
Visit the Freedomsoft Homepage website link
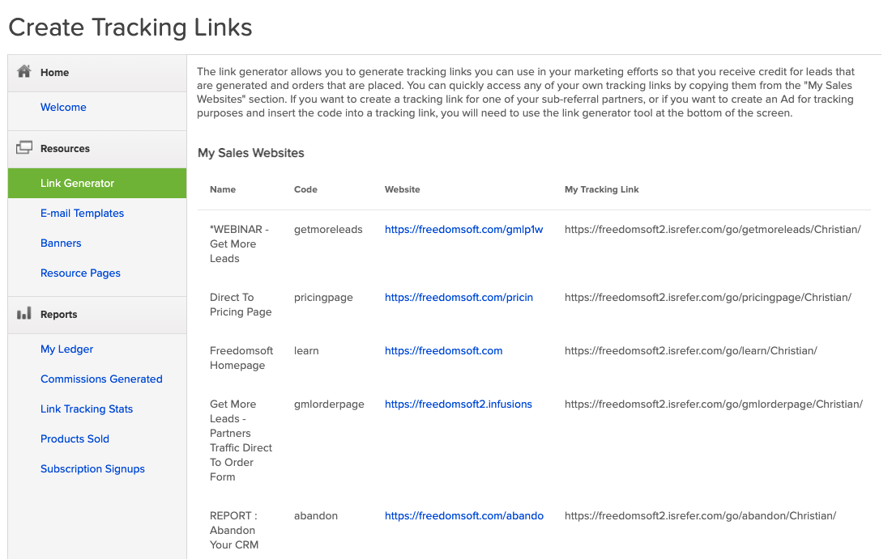pos(443,350)
